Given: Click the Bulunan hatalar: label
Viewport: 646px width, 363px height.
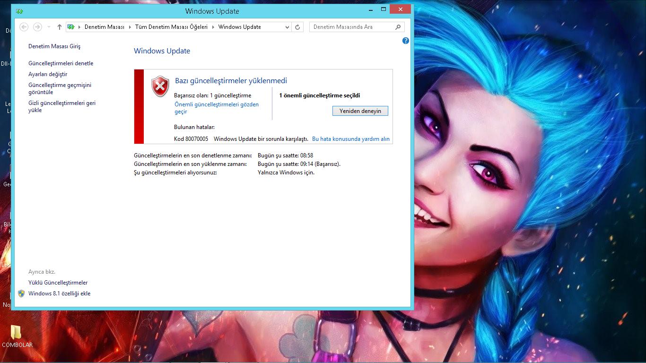Looking at the screenshot, I should pyautogui.click(x=194, y=127).
